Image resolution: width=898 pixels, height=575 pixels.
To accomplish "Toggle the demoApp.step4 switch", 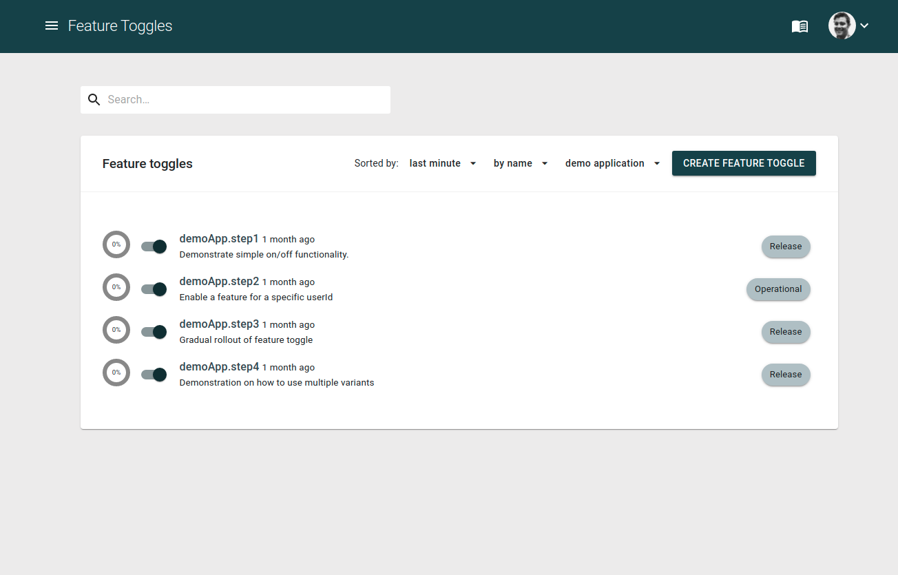I will [x=154, y=375].
